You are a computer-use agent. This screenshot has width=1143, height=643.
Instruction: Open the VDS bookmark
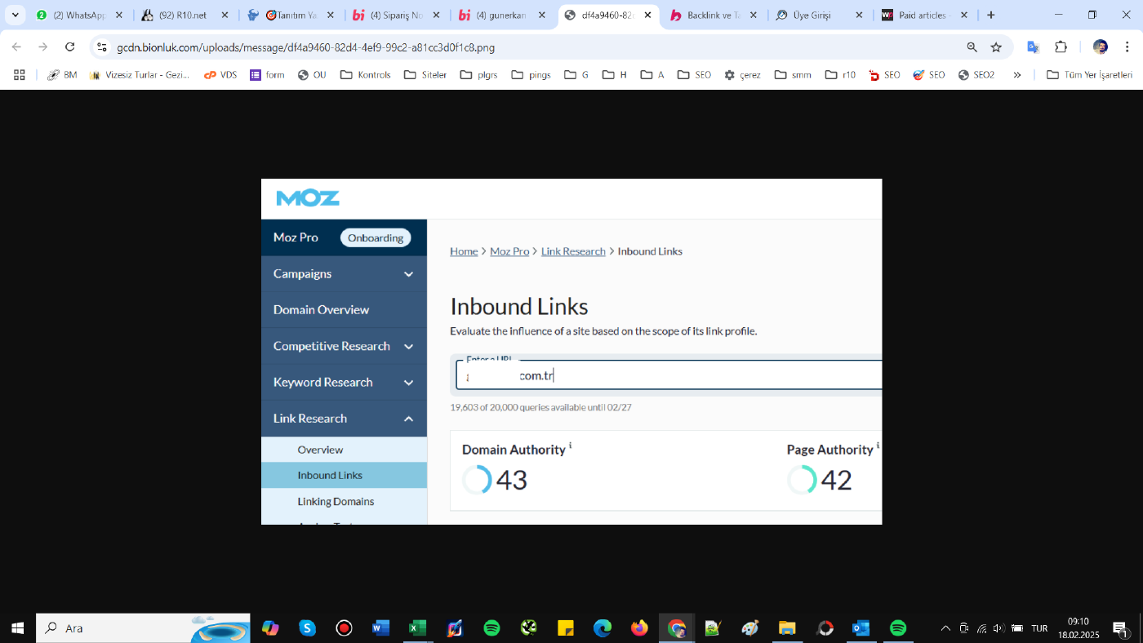[x=220, y=74]
